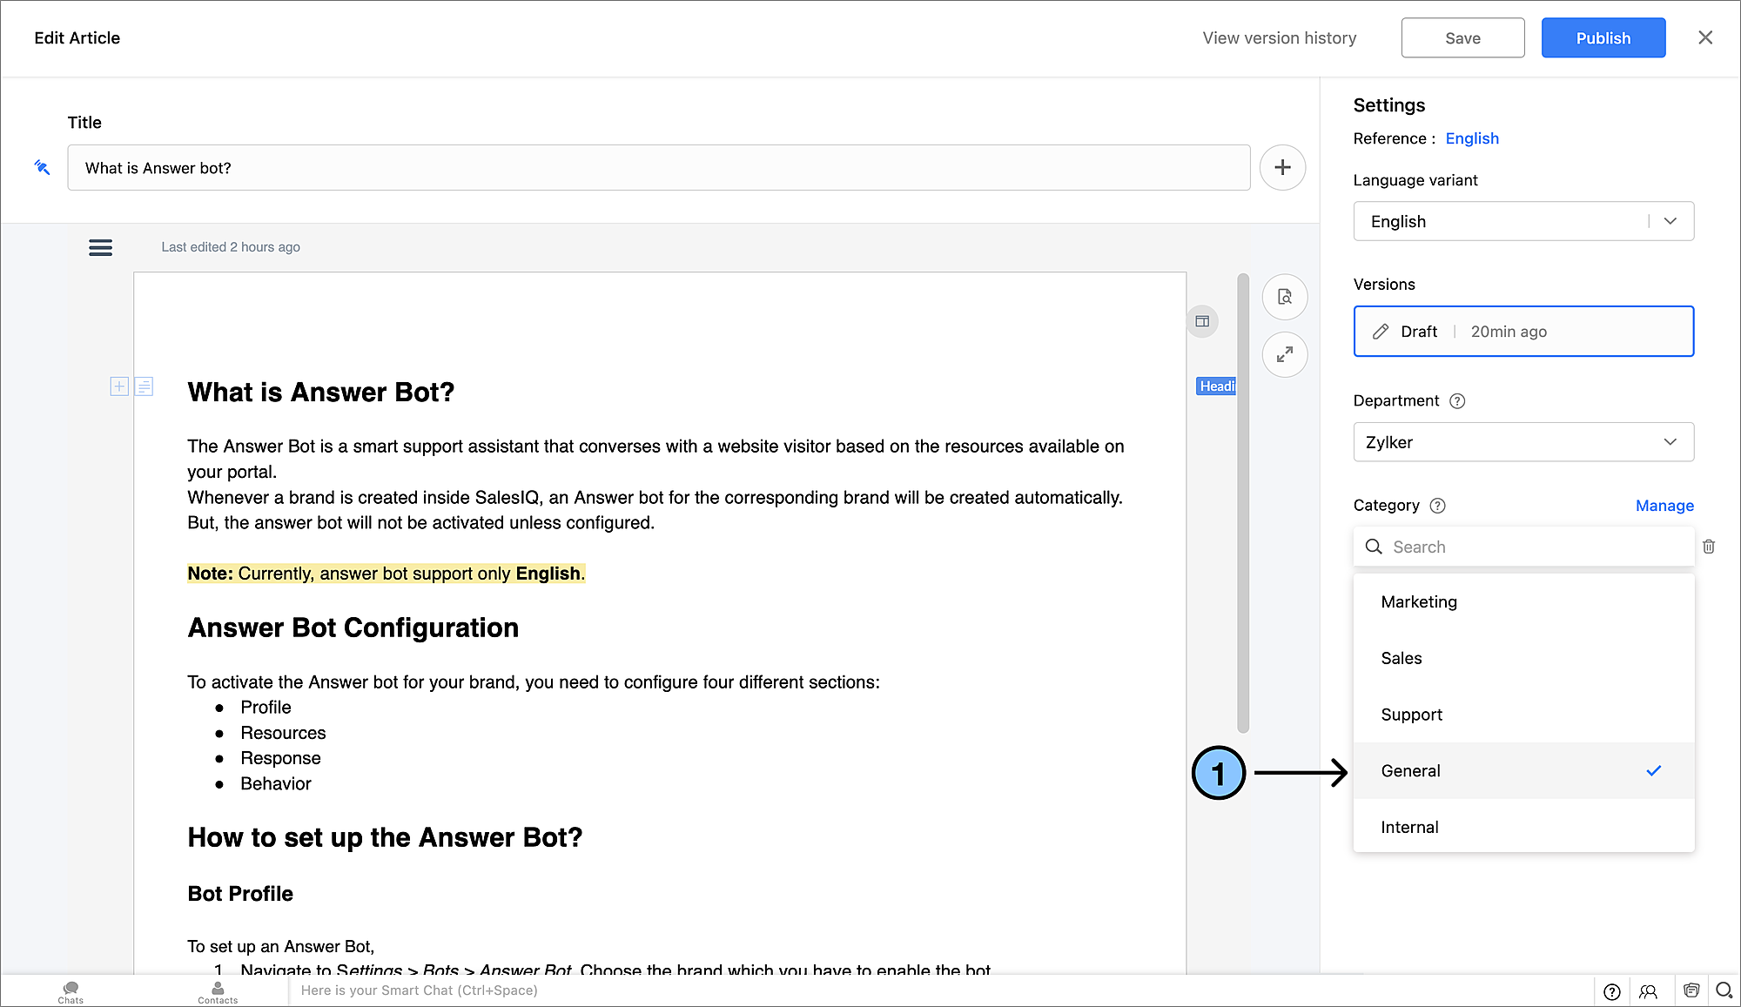Open the Zylker department dropdown
Viewport: 1741px width, 1007px height.
coord(1523,442)
